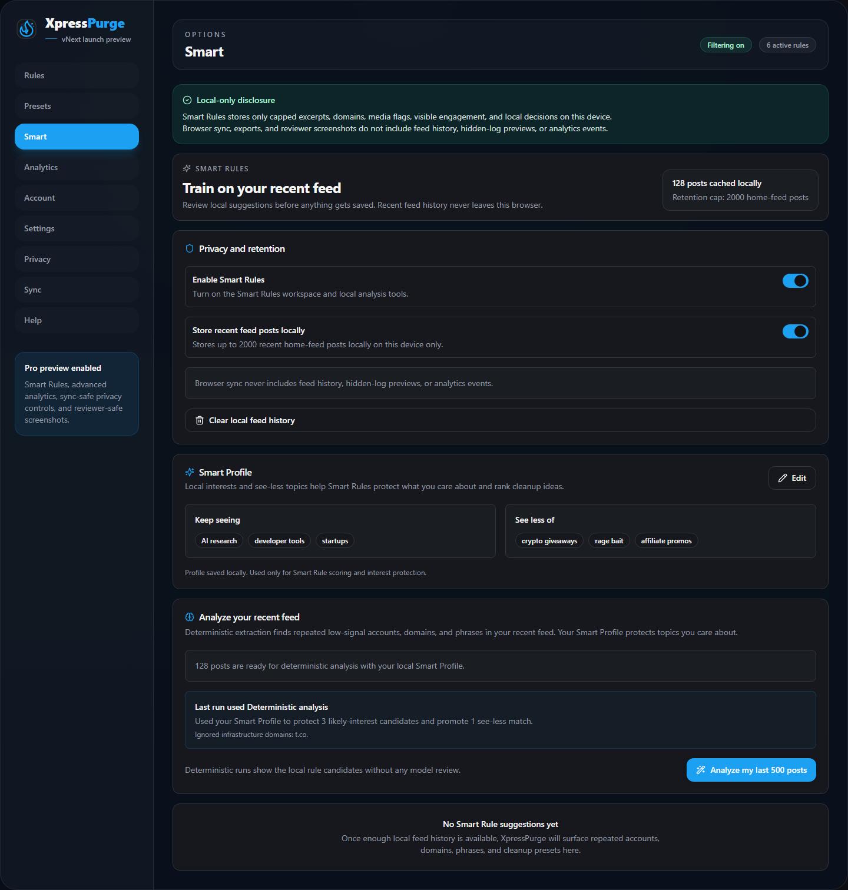848x890 pixels.
Task: Click the Browser sync never includes feed history note
Action: coord(500,383)
